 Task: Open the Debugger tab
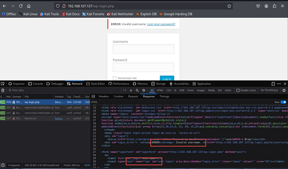point(55,84)
